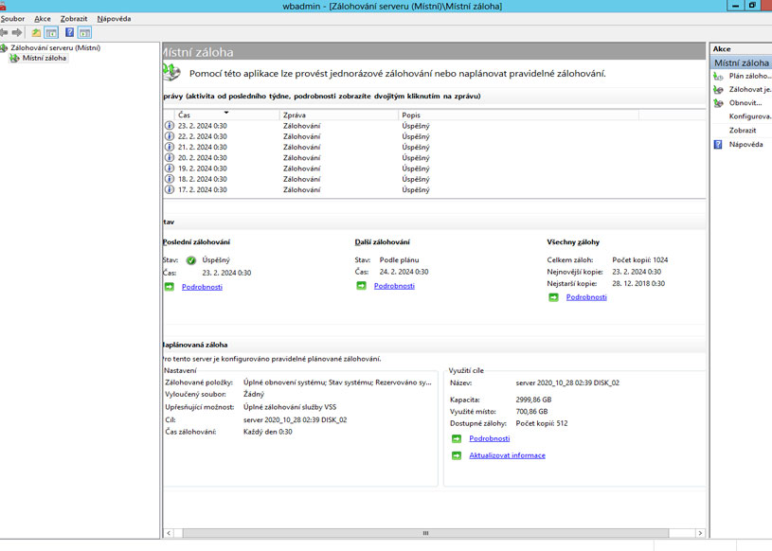Click the Popis column header
This screenshot has height=551, width=772.
click(518, 116)
